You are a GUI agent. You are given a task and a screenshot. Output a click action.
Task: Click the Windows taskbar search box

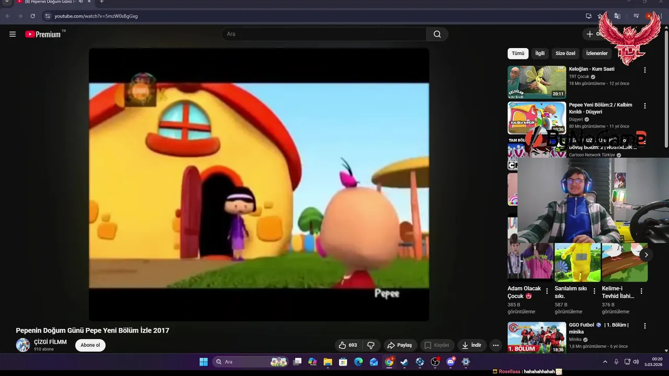point(251,362)
